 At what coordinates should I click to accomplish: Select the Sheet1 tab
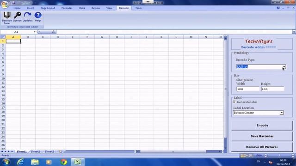pos(22,152)
